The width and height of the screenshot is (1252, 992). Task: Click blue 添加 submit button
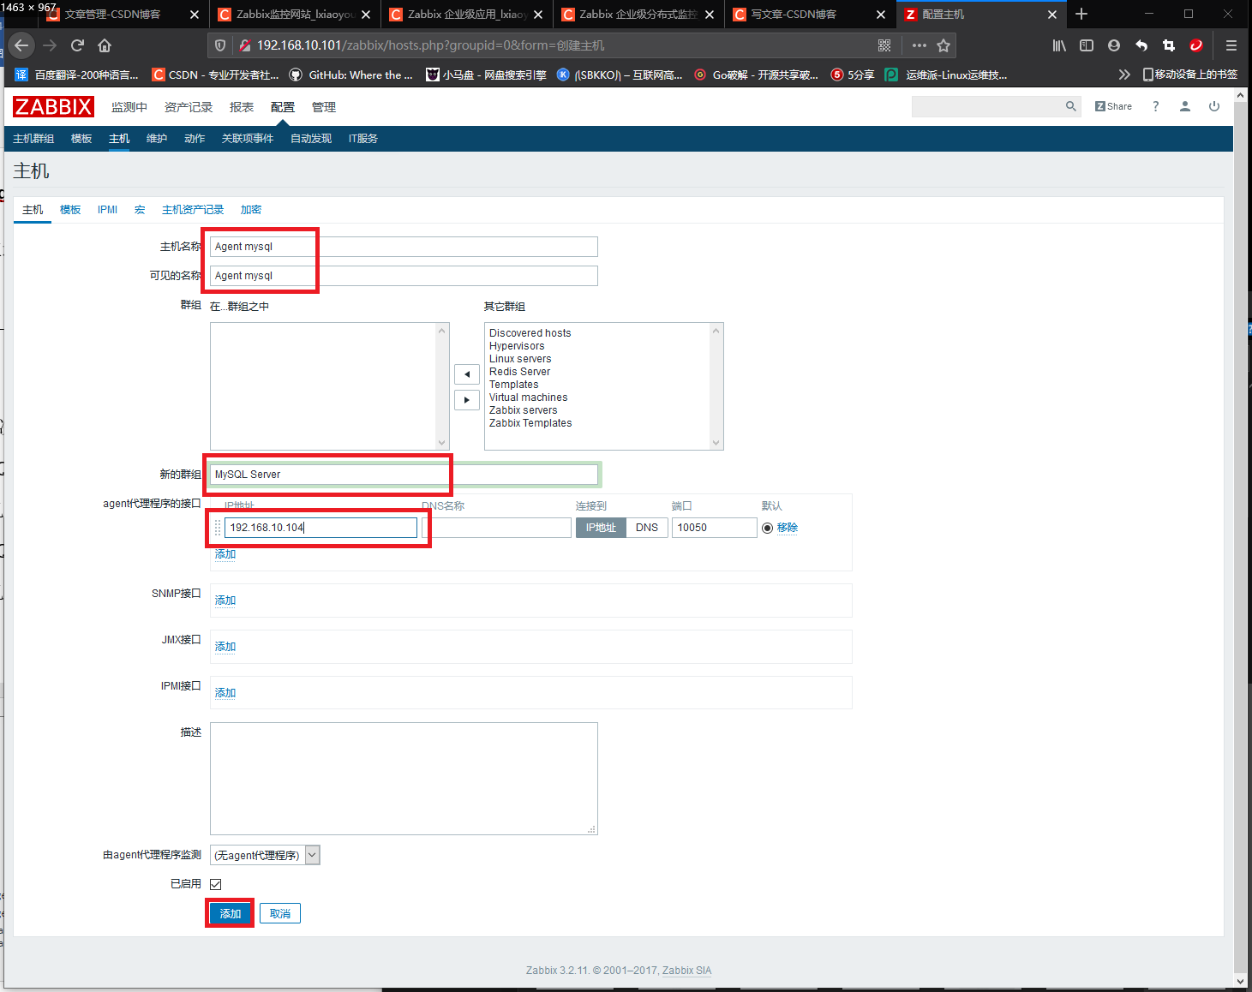[231, 914]
